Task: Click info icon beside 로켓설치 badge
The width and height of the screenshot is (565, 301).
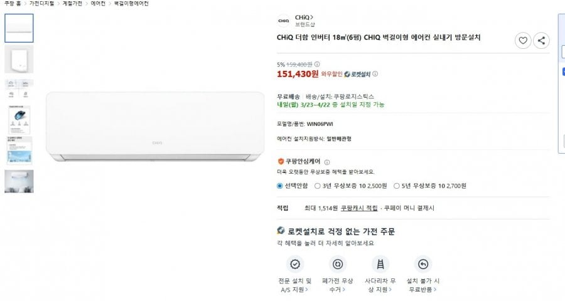Action: [375, 74]
